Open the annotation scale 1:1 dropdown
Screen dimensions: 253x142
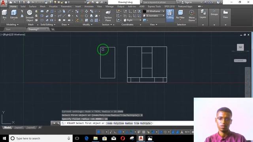tap(187, 132)
